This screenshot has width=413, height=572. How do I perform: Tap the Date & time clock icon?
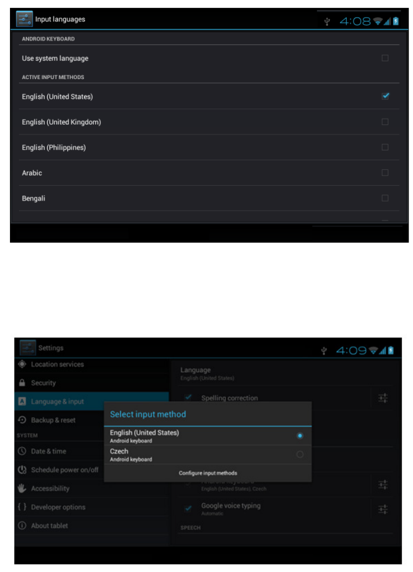[x=22, y=451]
